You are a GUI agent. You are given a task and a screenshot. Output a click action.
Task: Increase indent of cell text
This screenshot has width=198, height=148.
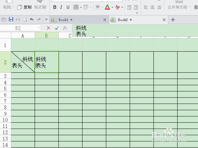point(136,7)
